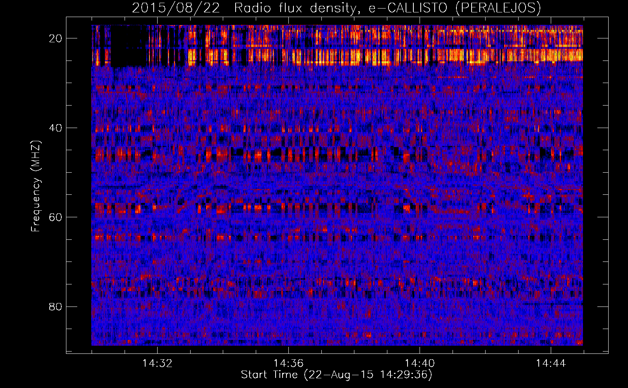628x388 pixels.
Task: Click the 40 MHz frequency tick label
Action: (56, 128)
